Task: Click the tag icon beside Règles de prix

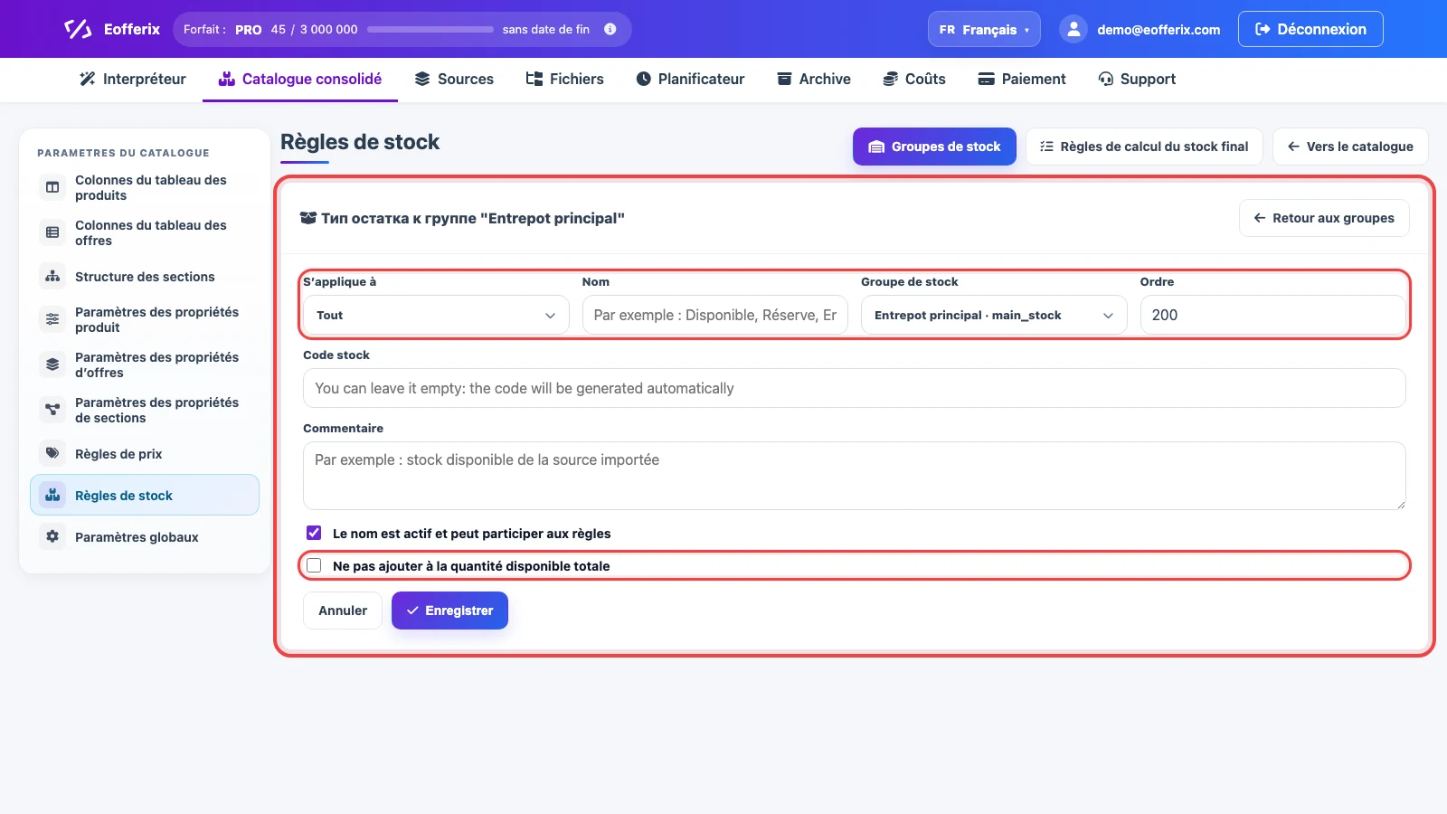Action: (x=52, y=453)
